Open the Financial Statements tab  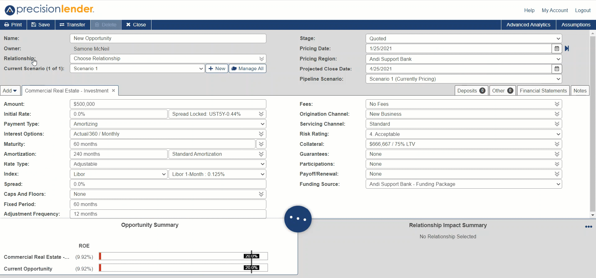pos(543,91)
